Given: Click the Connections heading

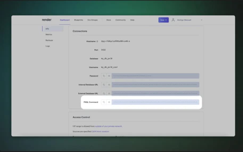Looking at the screenshot, I should click(80, 31).
